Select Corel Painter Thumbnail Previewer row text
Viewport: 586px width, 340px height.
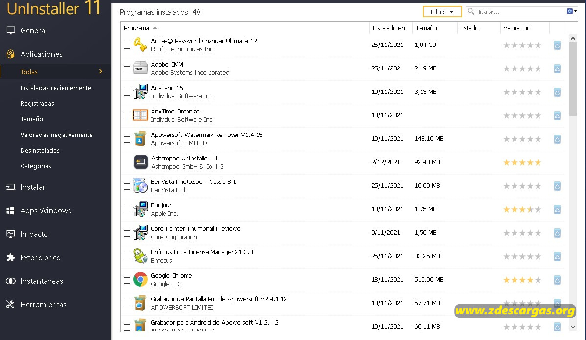[x=197, y=228]
